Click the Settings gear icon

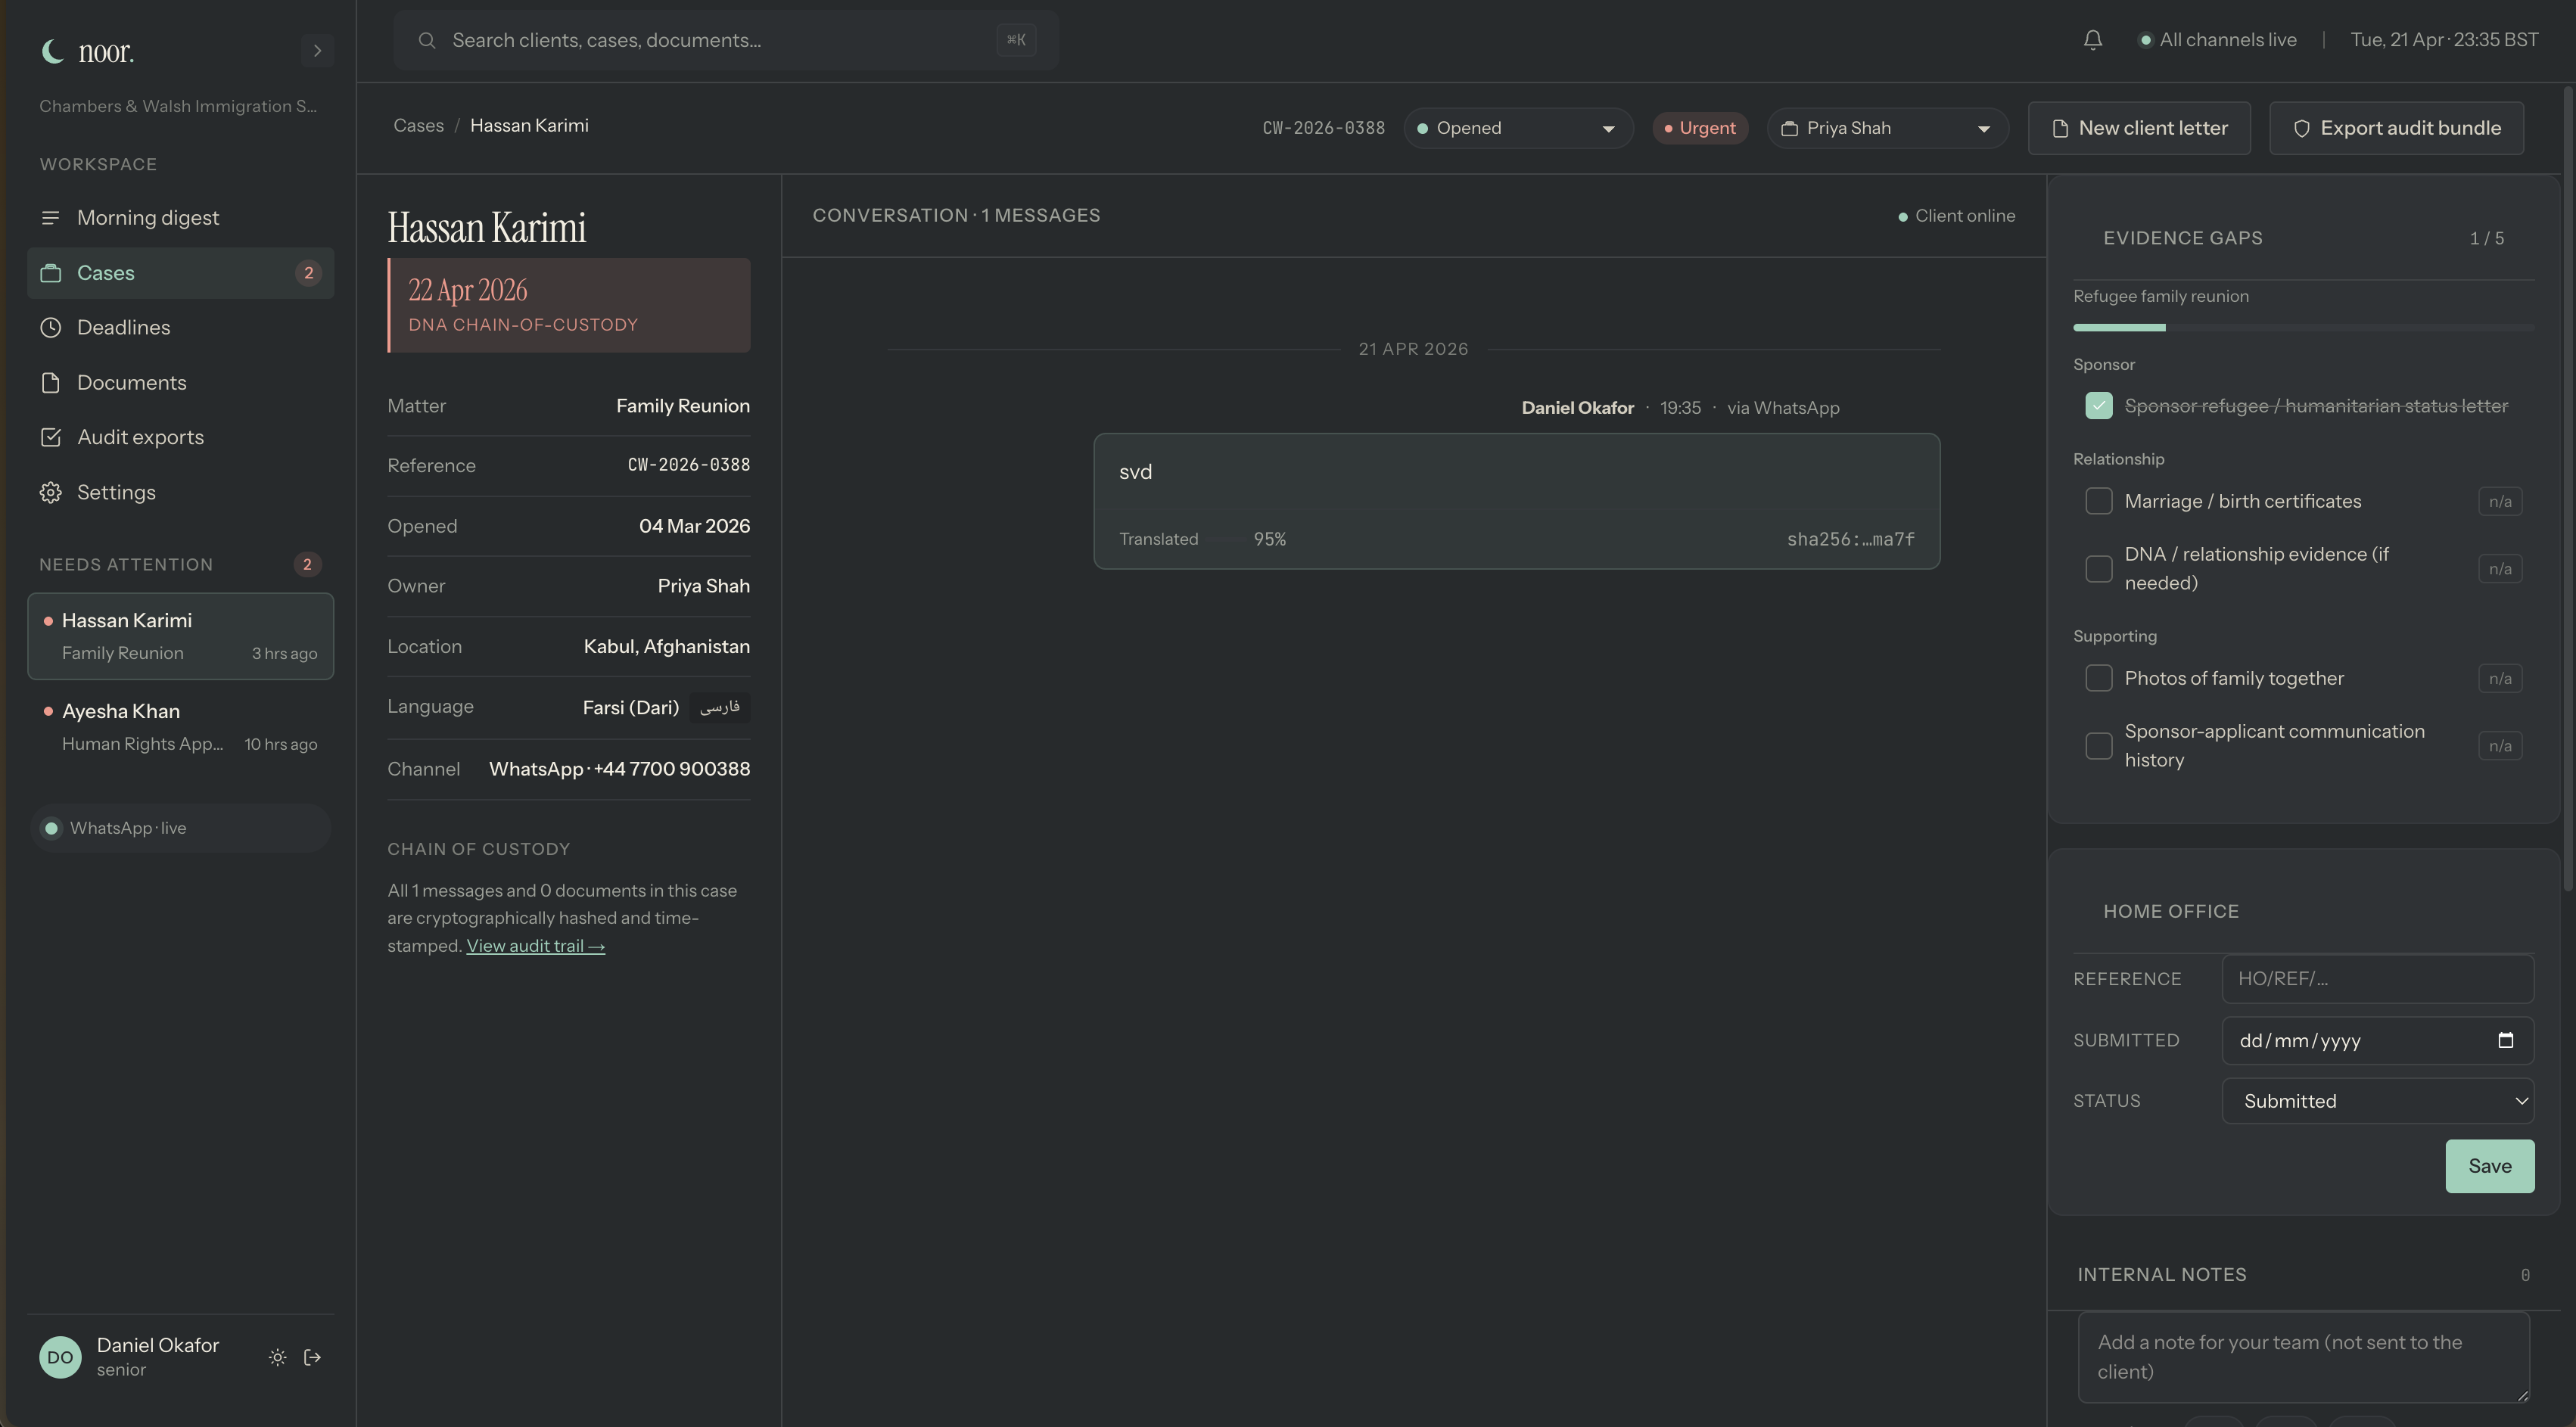point(51,492)
